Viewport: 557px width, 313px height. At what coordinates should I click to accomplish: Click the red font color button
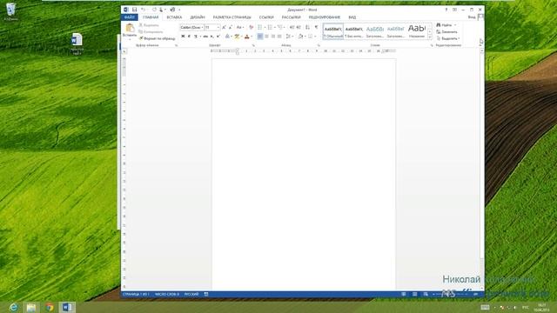247,37
